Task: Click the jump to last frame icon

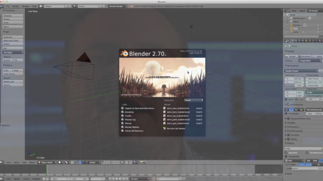Action: point(127,179)
